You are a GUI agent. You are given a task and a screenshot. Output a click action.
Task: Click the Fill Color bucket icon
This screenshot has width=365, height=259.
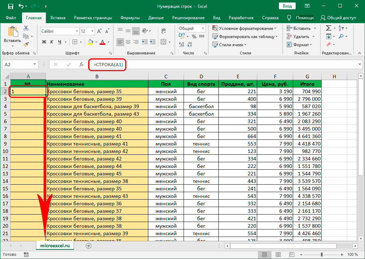90,42
